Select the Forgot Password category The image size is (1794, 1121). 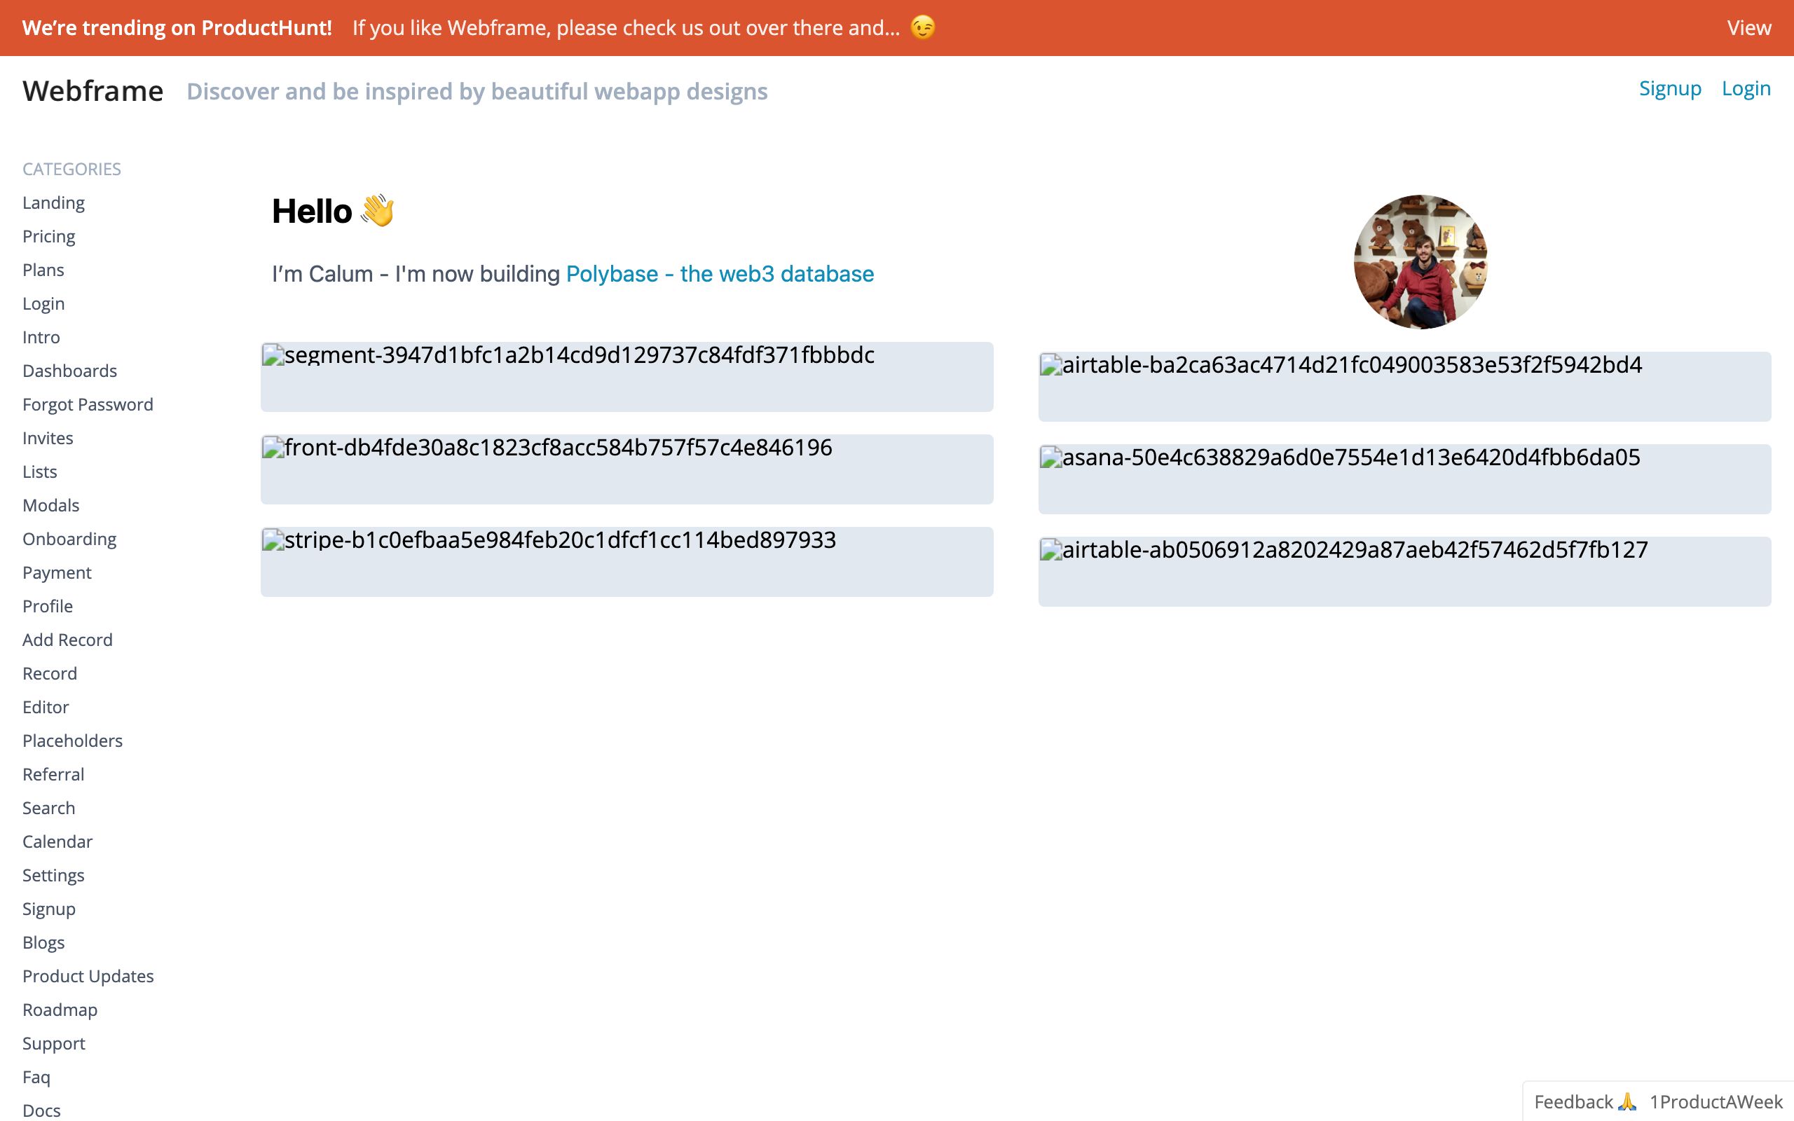[88, 404]
